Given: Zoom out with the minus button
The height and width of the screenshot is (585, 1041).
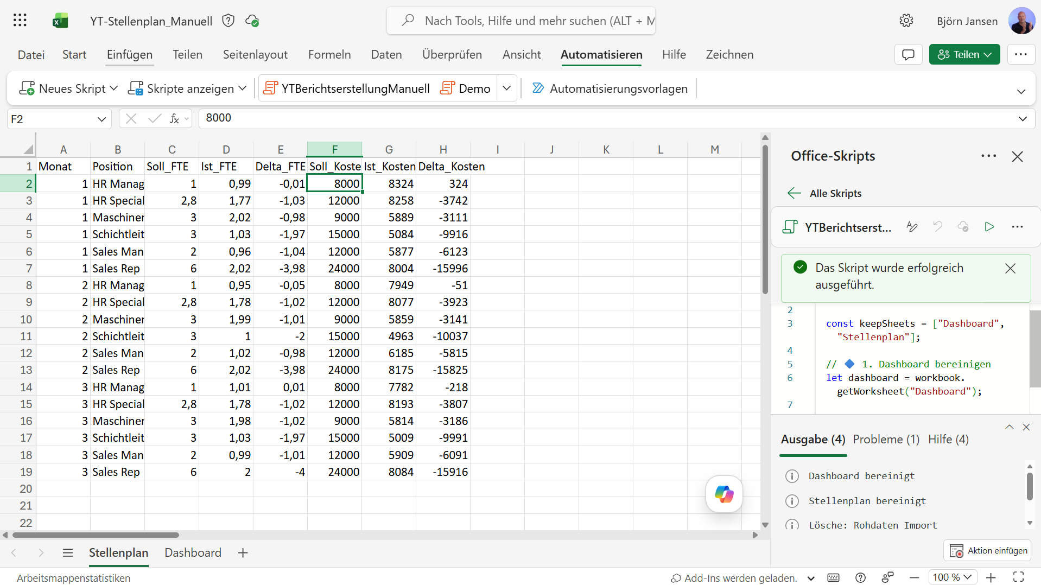Looking at the screenshot, I should [914, 578].
